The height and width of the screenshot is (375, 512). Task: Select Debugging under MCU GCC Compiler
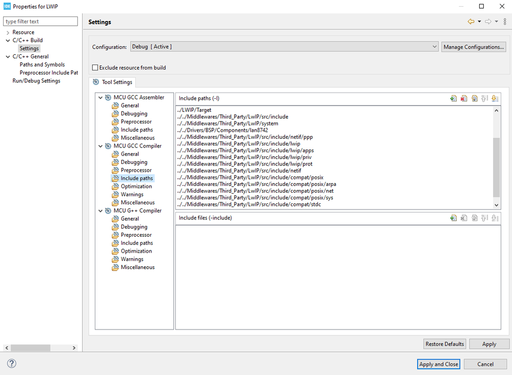tap(134, 162)
